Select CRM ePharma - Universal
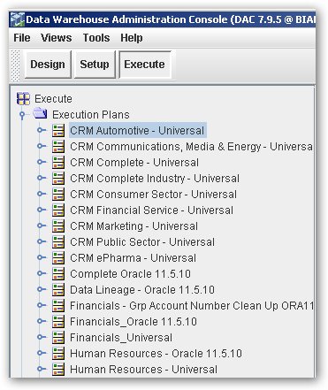The height and width of the screenshot is (390, 328). [x=133, y=257]
